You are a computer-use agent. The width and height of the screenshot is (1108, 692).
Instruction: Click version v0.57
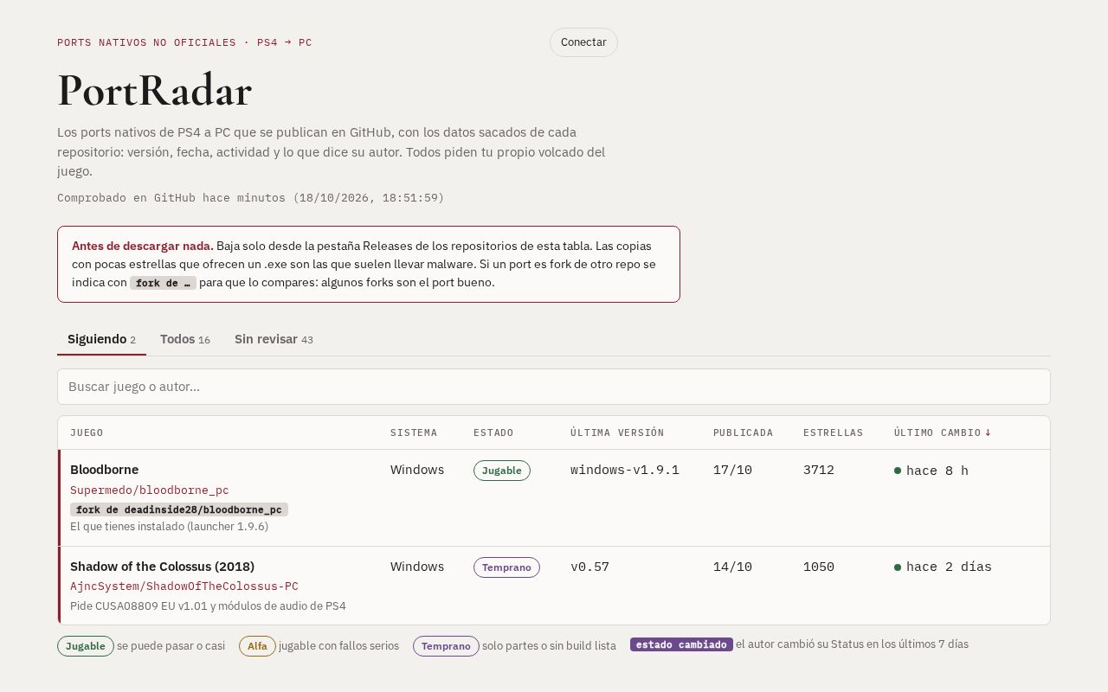pos(589,567)
